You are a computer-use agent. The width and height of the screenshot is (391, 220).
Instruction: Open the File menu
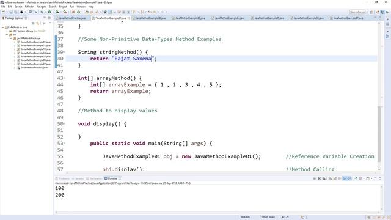pos(3,7)
